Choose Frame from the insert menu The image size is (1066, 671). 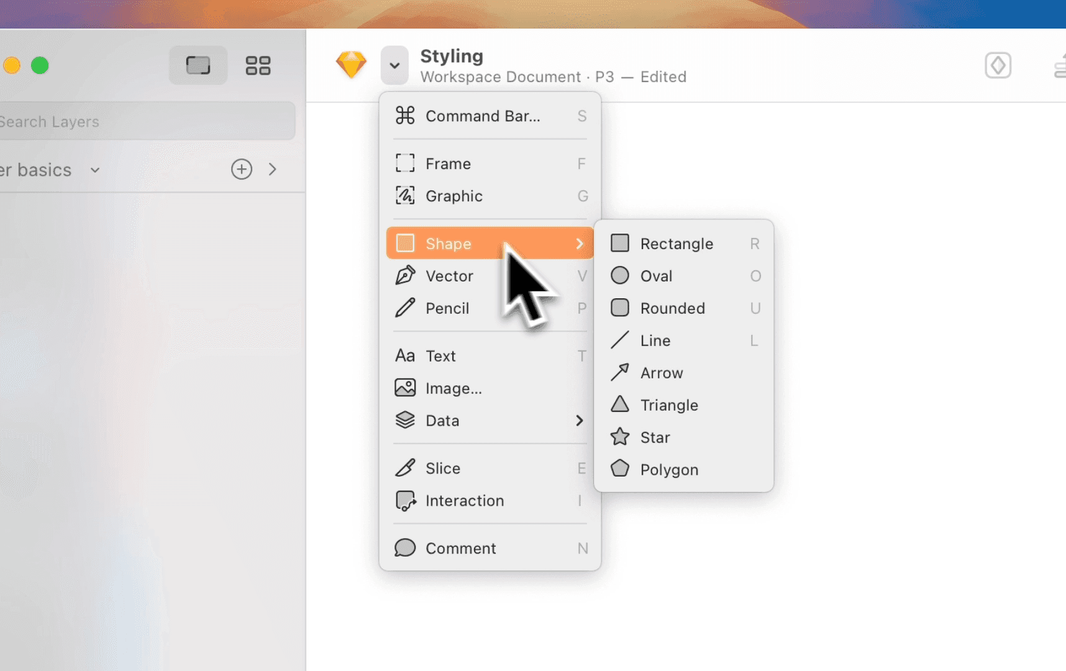click(x=490, y=163)
